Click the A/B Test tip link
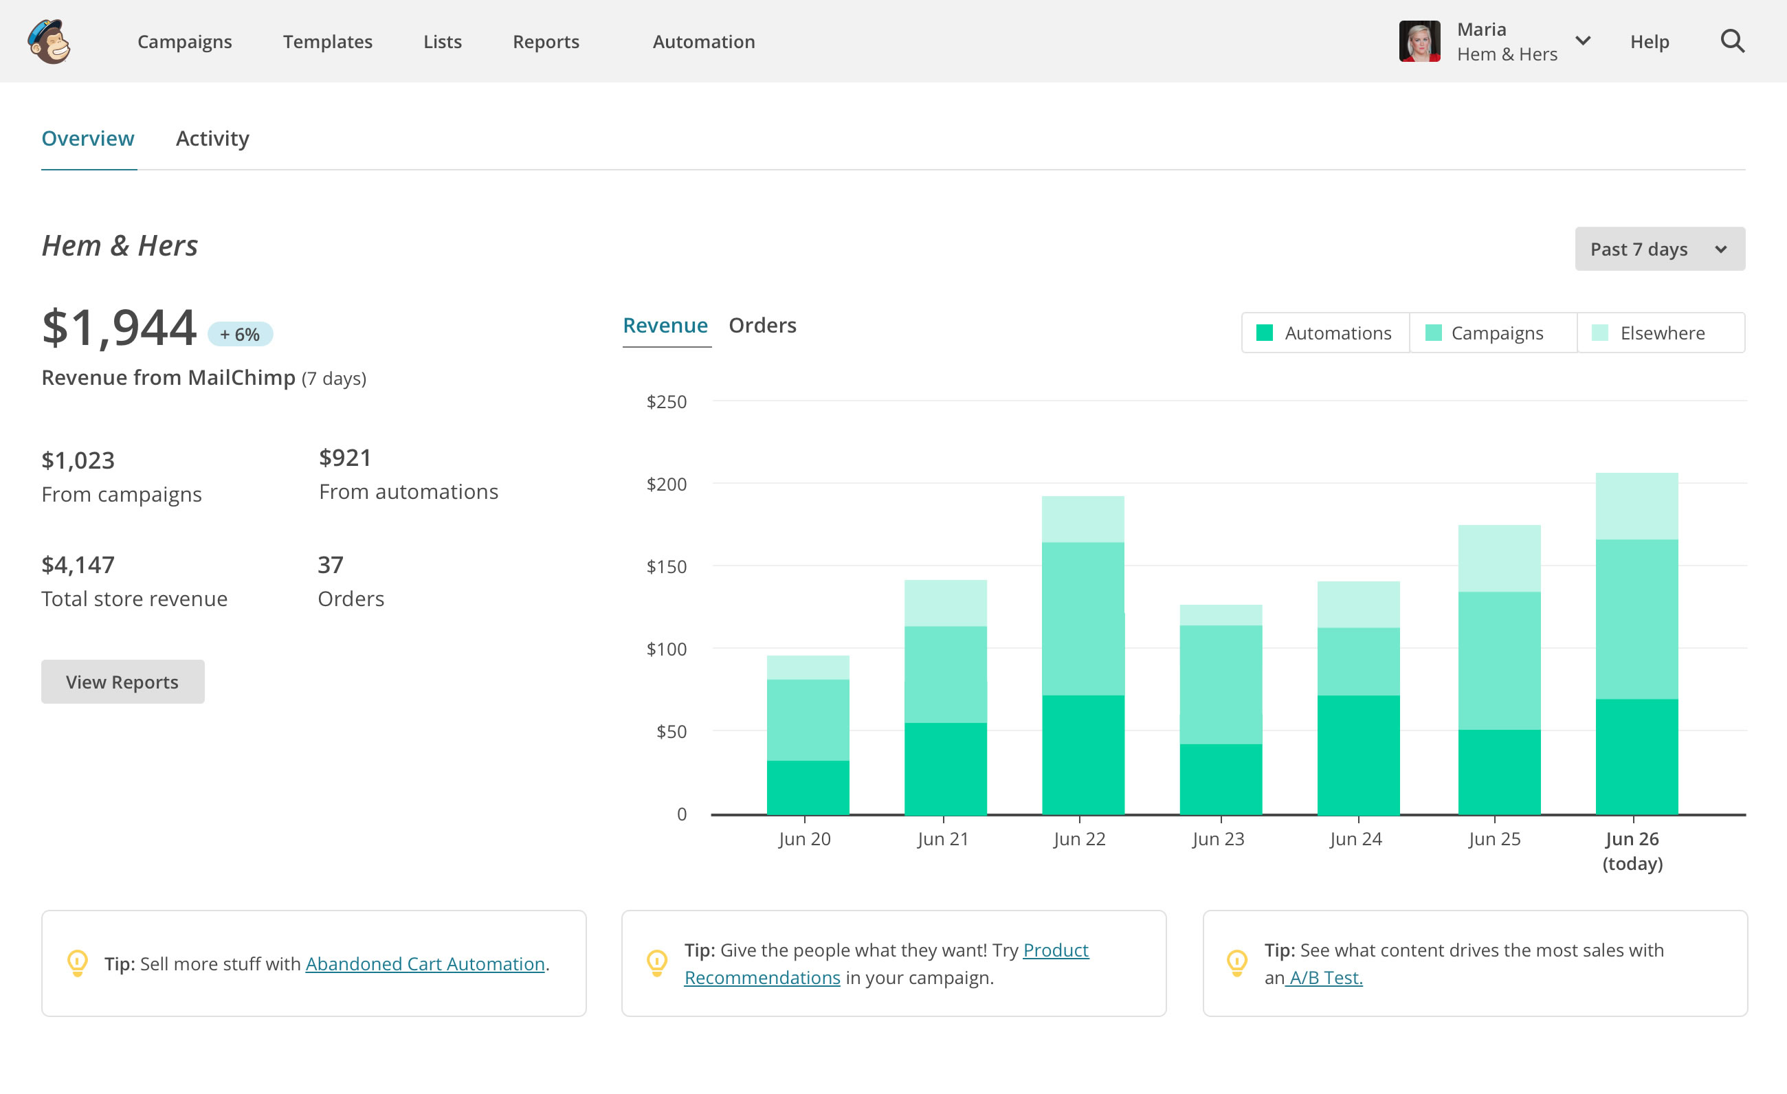 (1324, 978)
